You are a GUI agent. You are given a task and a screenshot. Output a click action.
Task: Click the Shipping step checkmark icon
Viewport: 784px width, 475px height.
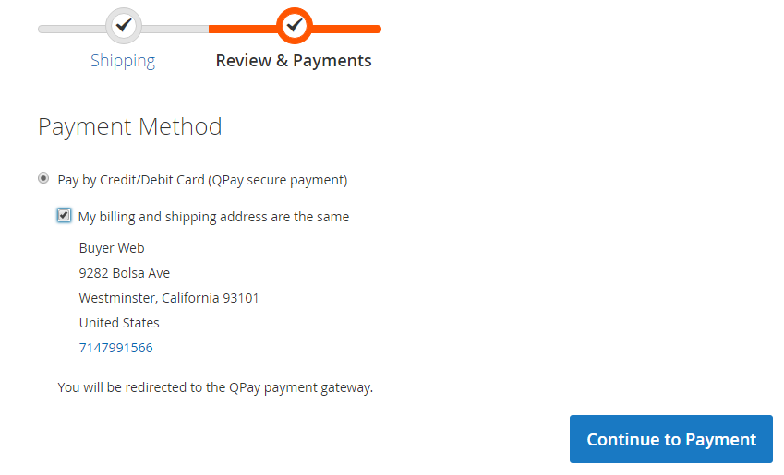point(124,26)
